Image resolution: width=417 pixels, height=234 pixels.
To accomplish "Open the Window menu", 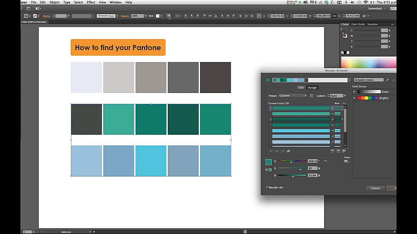I will click(115, 2).
